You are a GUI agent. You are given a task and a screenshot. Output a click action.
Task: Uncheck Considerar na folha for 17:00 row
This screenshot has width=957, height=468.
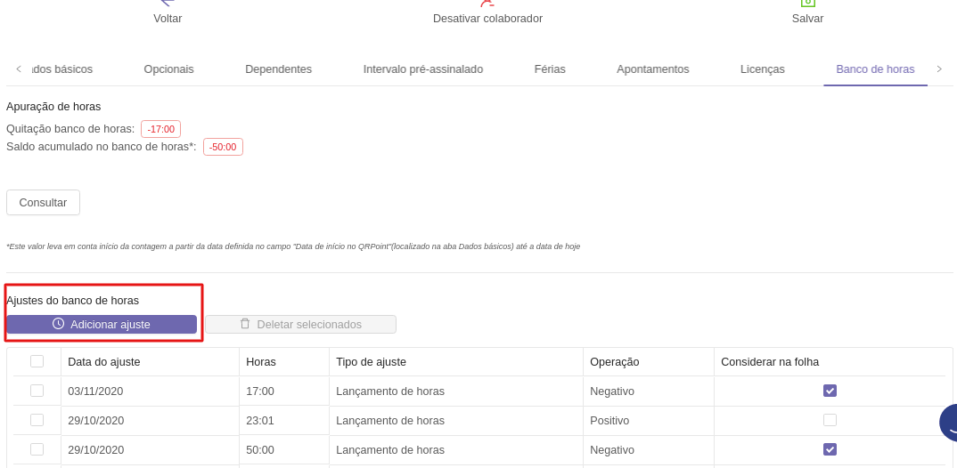coord(830,391)
